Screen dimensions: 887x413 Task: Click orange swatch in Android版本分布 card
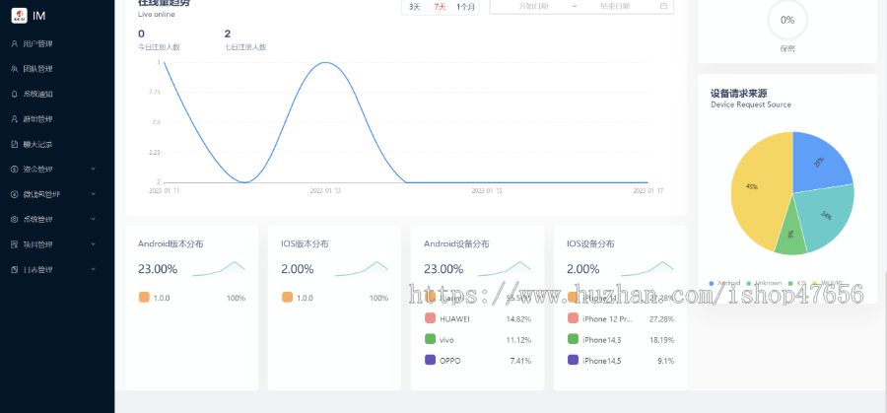[144, 297]
